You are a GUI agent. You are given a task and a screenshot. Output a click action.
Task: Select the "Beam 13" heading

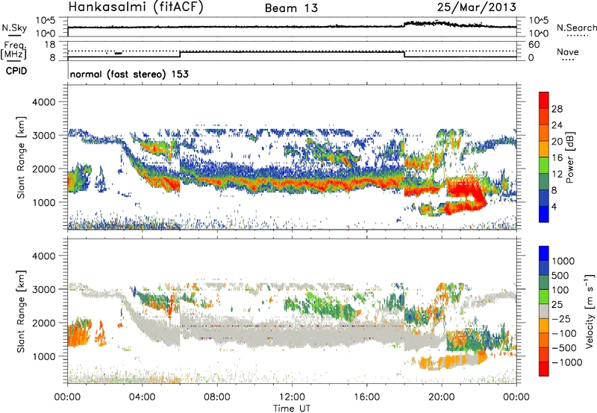[x=291, y=8]
